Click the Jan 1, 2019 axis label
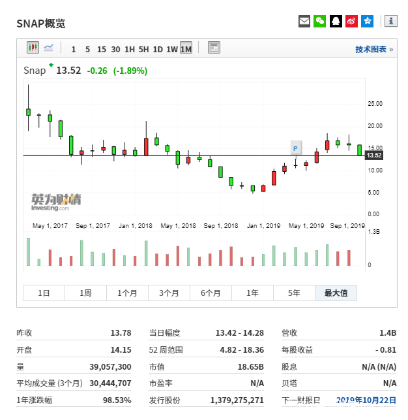 263,226
